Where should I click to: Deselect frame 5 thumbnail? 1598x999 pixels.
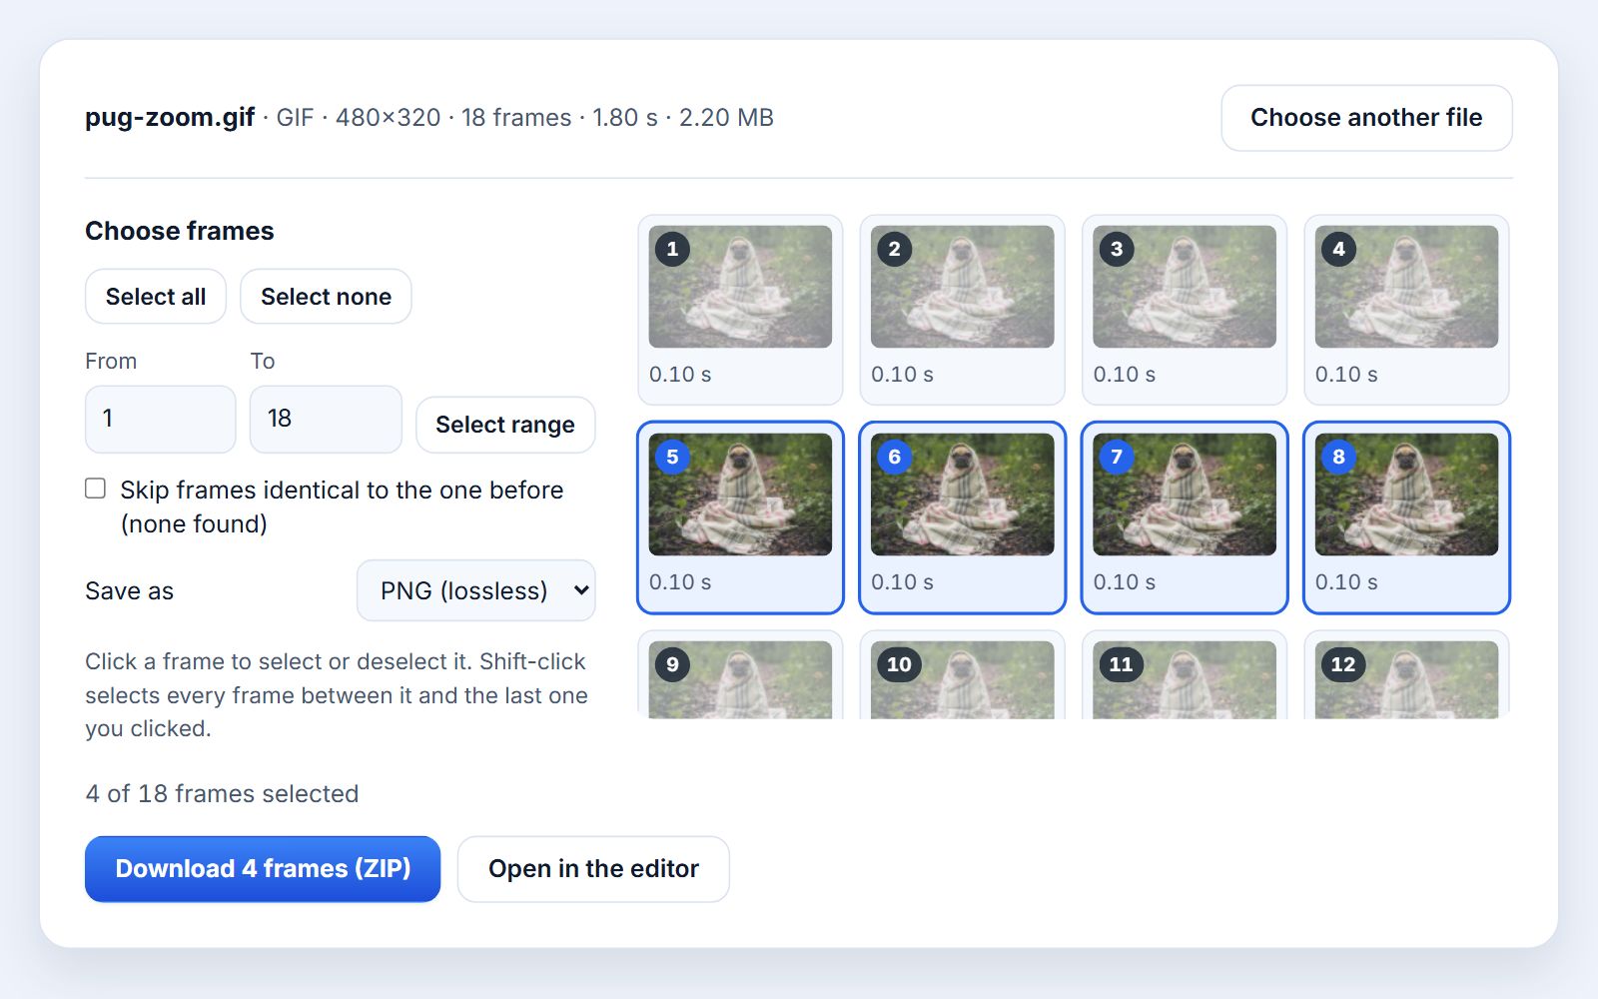tap(740, 517)
